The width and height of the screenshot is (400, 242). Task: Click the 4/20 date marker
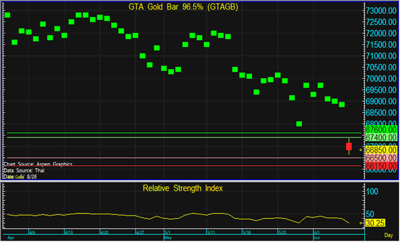click(x=105, y=233)
